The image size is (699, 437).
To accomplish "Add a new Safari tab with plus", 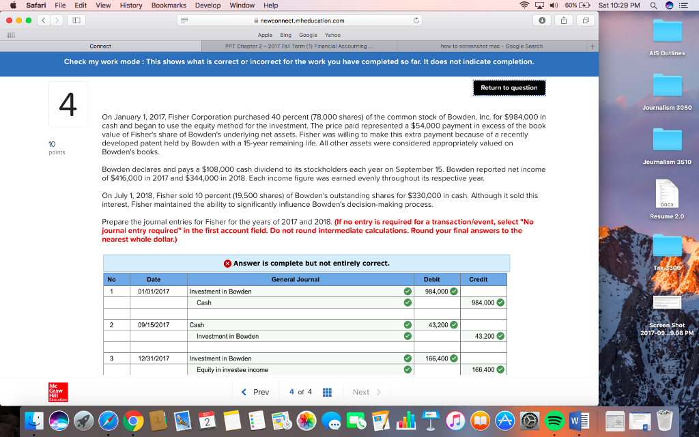I will pyautogui.click(x=593, y=46).
